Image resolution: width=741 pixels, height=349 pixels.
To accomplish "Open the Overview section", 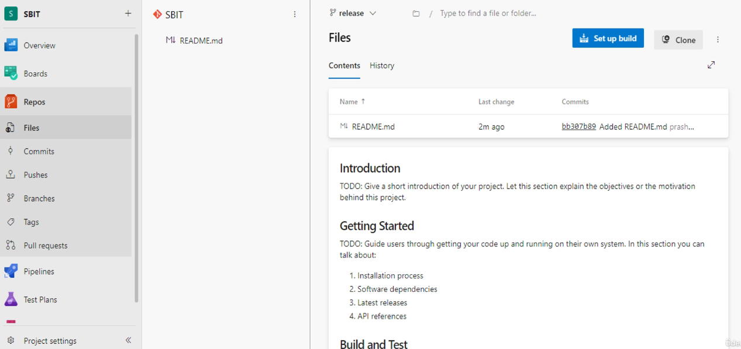I will tap(40, 45).
